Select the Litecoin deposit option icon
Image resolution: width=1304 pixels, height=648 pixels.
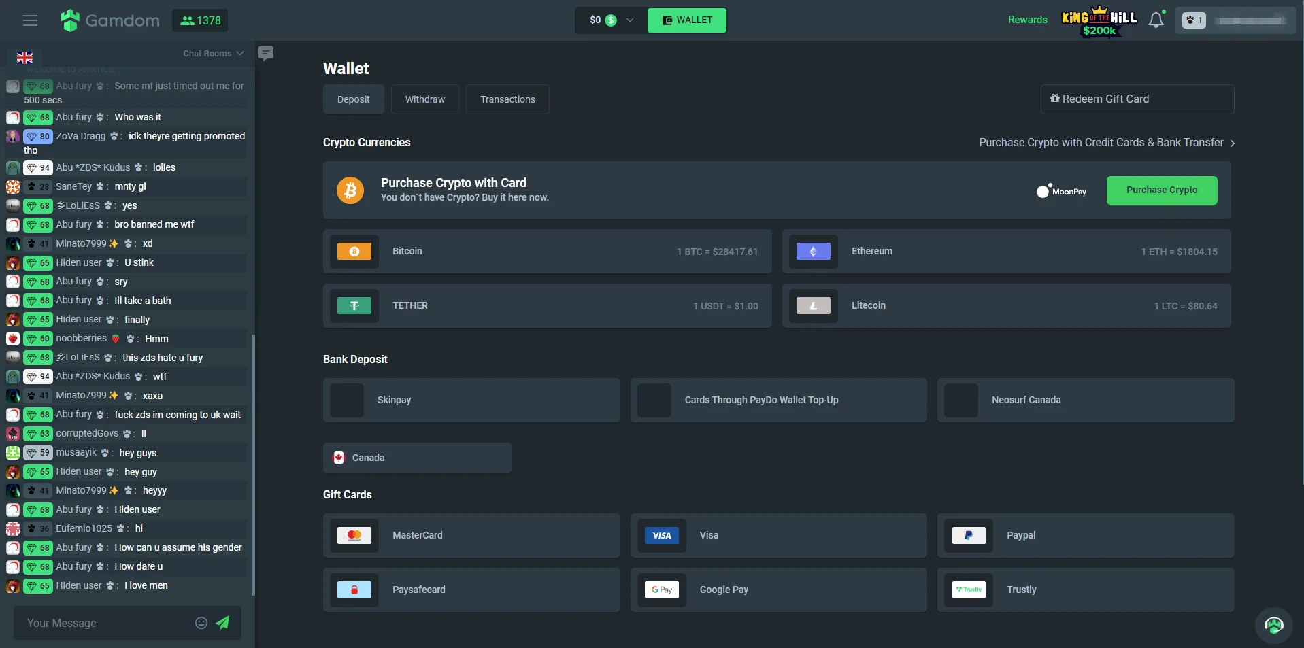814,306
